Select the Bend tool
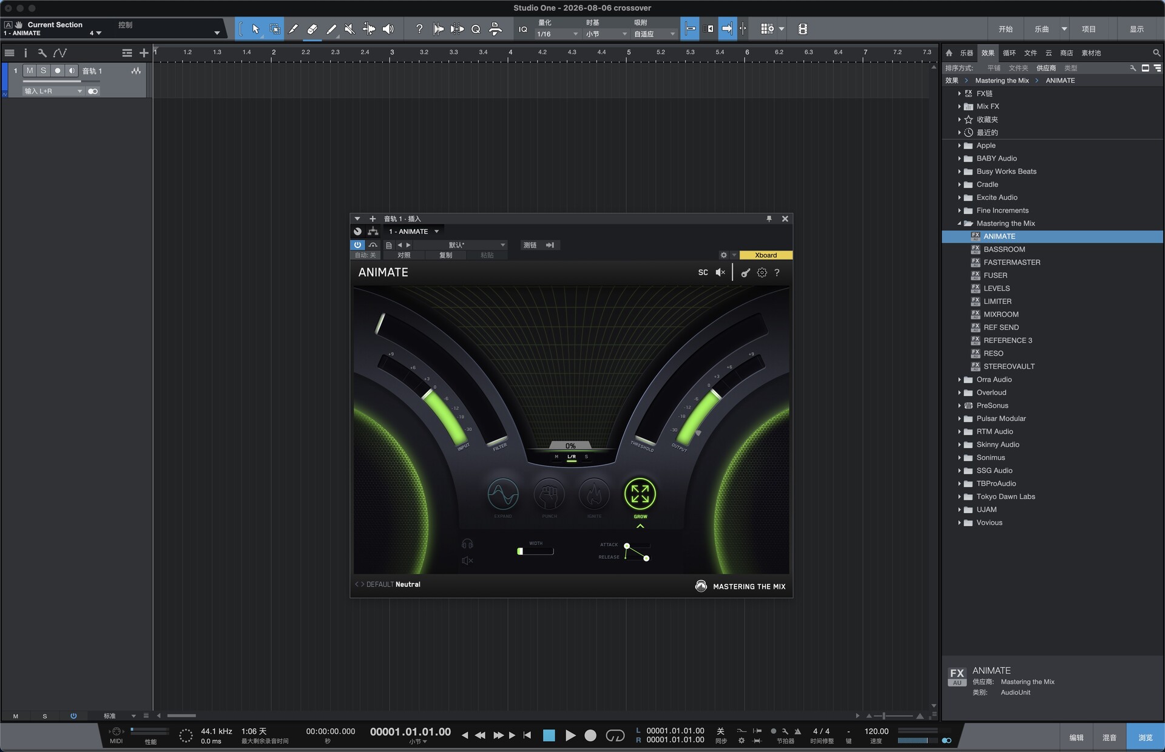This screenshot has height=752, width=1165. click(368, 29)
